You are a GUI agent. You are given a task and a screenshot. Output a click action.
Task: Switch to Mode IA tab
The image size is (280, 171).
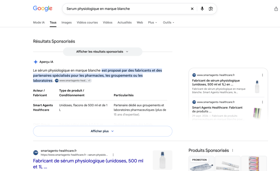(x=39, y=23)
